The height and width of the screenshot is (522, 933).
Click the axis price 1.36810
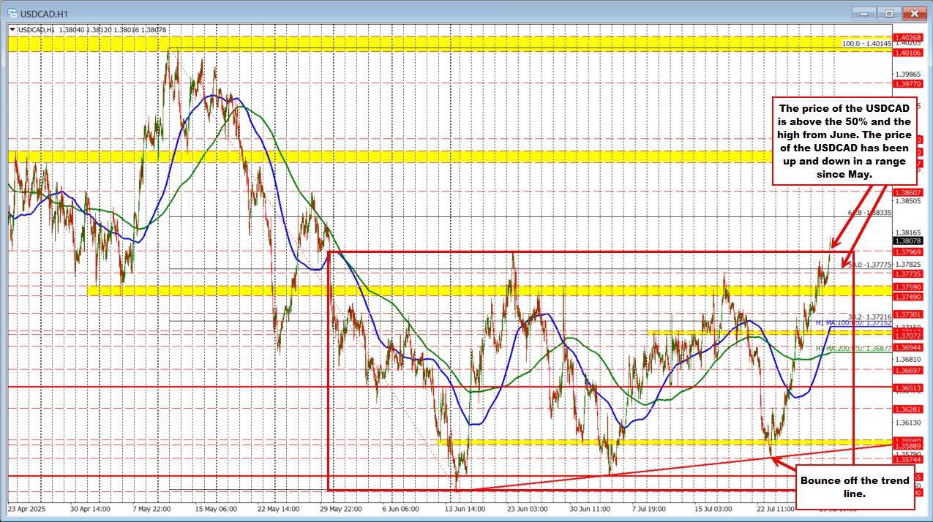[x=908, y=359]
